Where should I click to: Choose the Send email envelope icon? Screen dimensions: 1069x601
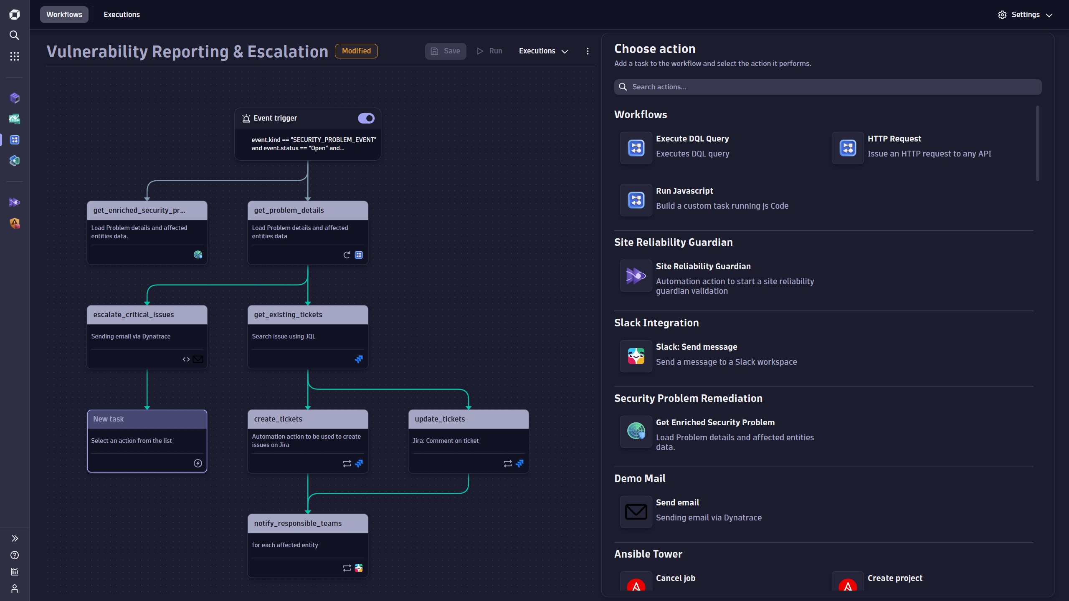point(636,512)
